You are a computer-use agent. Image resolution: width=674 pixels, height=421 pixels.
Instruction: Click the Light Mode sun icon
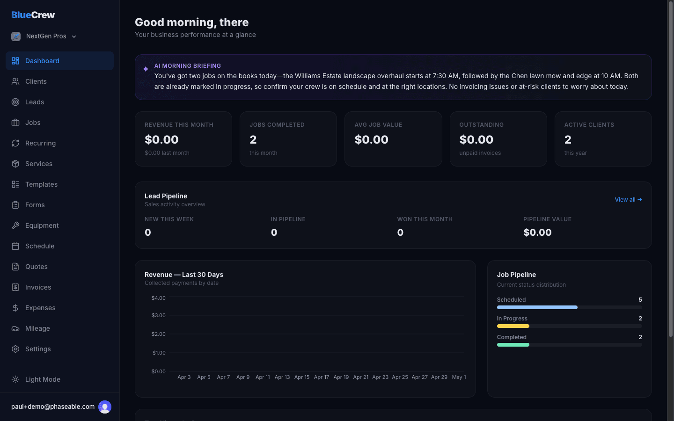pos(15,379)
